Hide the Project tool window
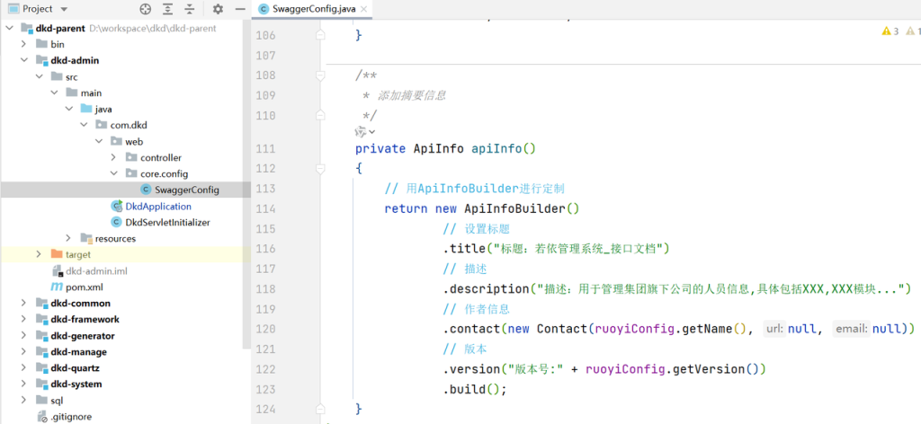921x424 pixels. pyautogui.click(x=238, y=9)
